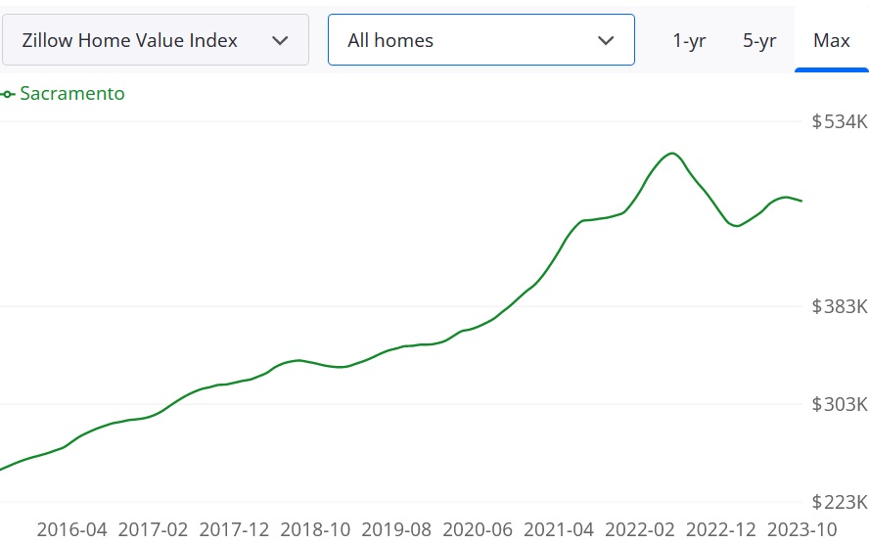Click the $383K y-axis label
Image resolution: width=869 pixels, height=544 pixels.
tap(840, 306)
